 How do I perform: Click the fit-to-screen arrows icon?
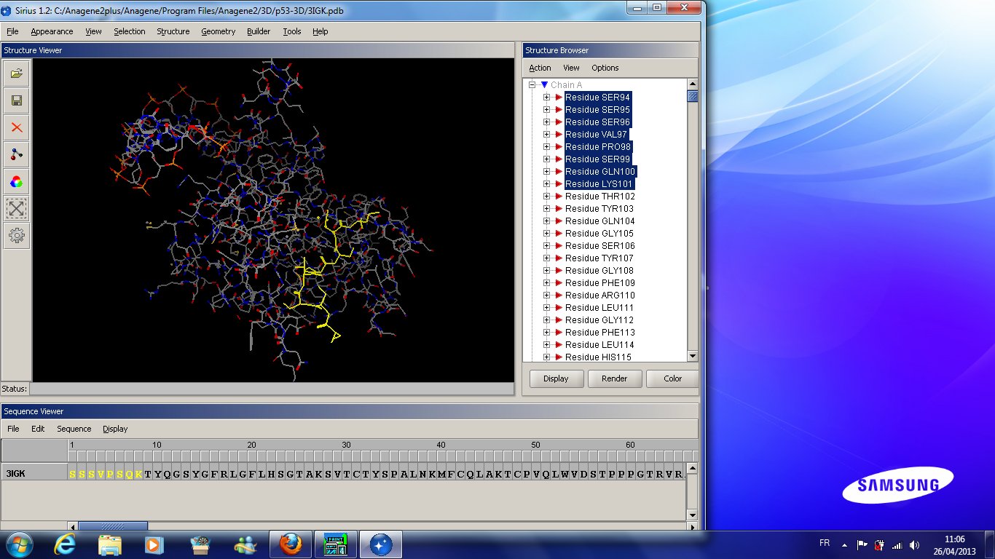(17, 209)
